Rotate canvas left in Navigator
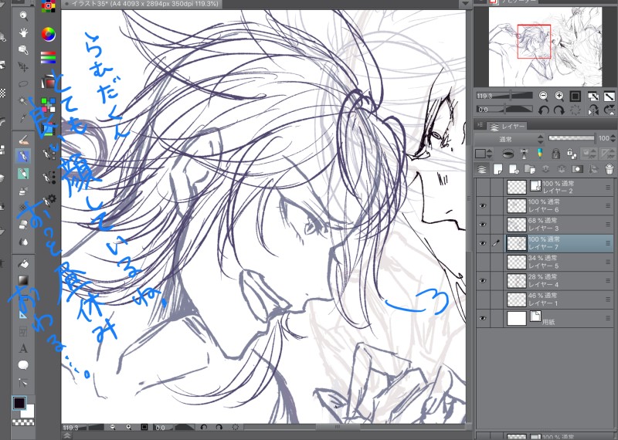The height and width of the screenshot is (440, 618). [x=544, y=110]
